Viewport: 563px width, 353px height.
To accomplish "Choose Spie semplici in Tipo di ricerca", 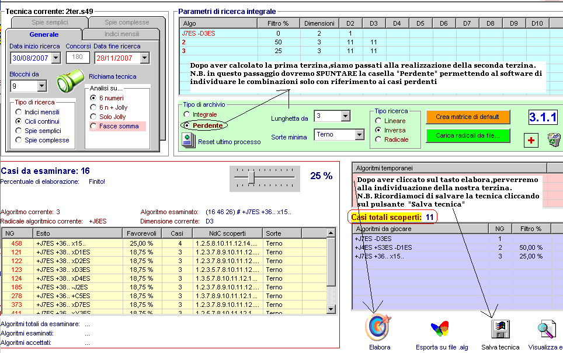I will [19, 131].
